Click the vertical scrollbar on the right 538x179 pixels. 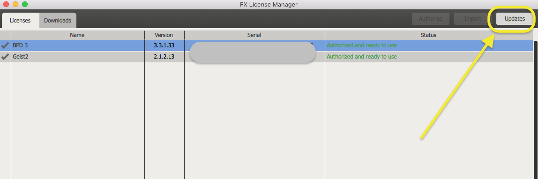[535, 110]
